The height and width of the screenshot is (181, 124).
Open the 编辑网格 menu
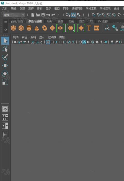pos(77,9)
